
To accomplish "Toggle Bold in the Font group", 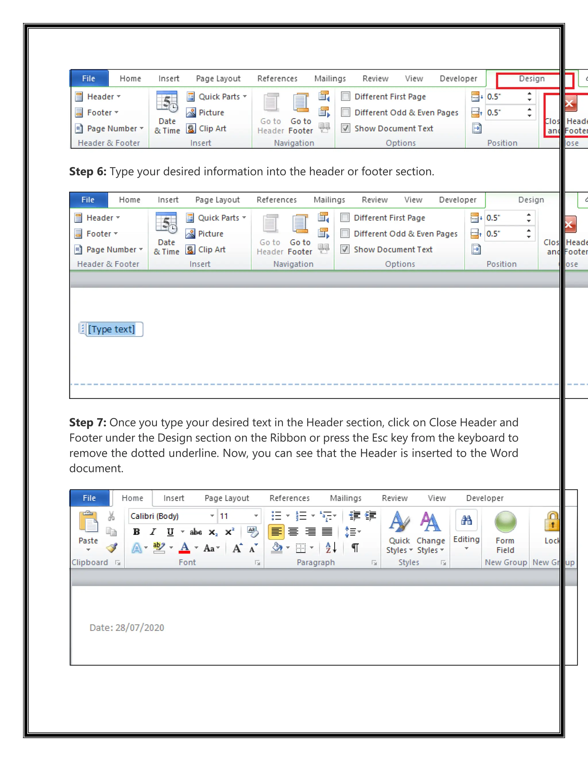I will pyautogui.click(x=137, y=532).
